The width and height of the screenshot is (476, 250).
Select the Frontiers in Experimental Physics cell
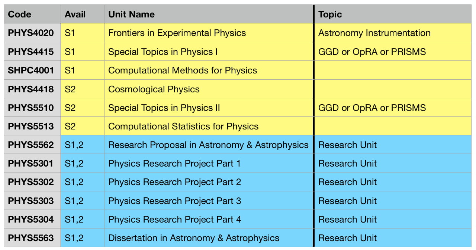point(177,33)
